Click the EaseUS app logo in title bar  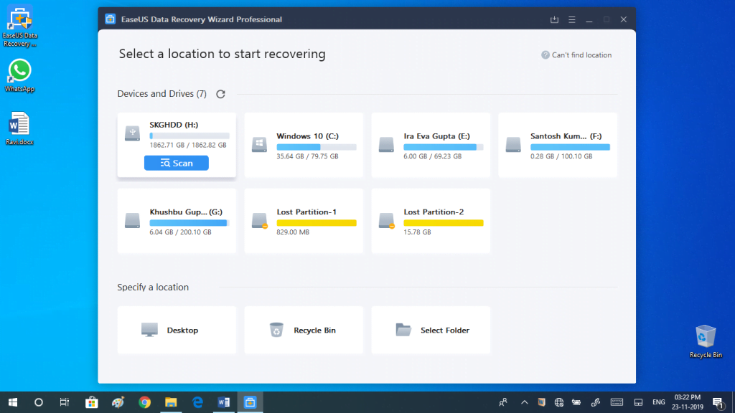pos(110,19)
